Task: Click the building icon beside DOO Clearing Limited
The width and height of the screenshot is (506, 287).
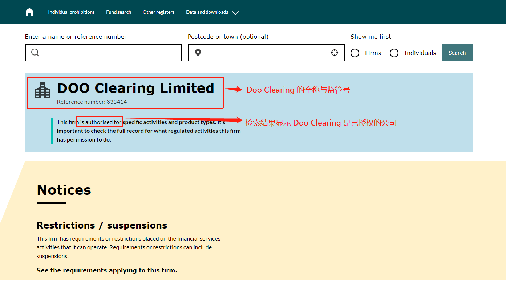Action: coord(42,90)
